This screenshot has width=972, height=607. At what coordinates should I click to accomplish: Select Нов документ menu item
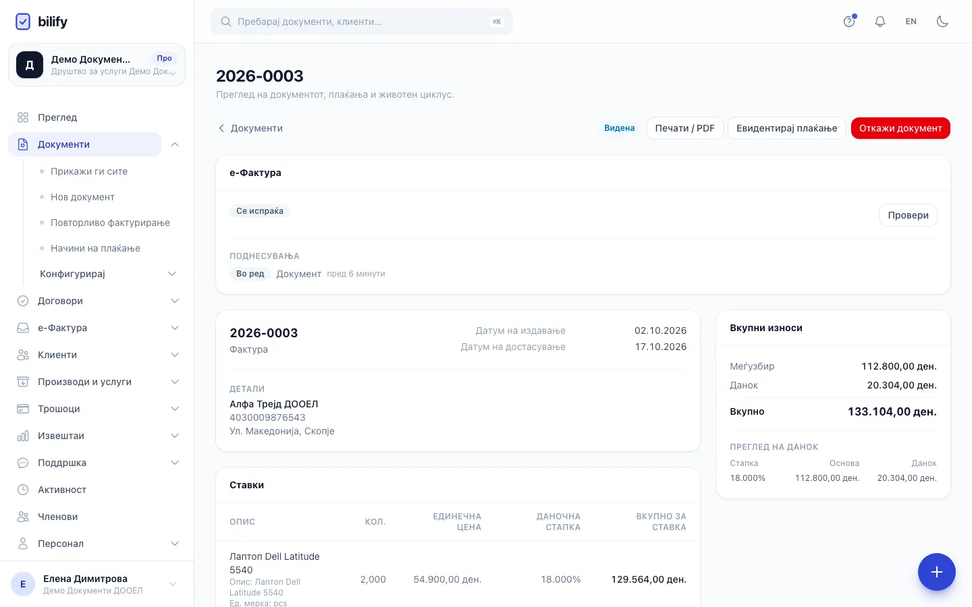tap(82, 197)
